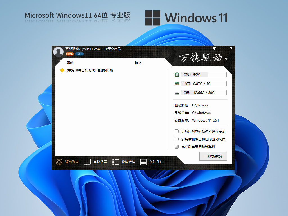Click the document icon beside 关注我们
Viewport: 288px width, 216px height.
[x=144, y=162]
